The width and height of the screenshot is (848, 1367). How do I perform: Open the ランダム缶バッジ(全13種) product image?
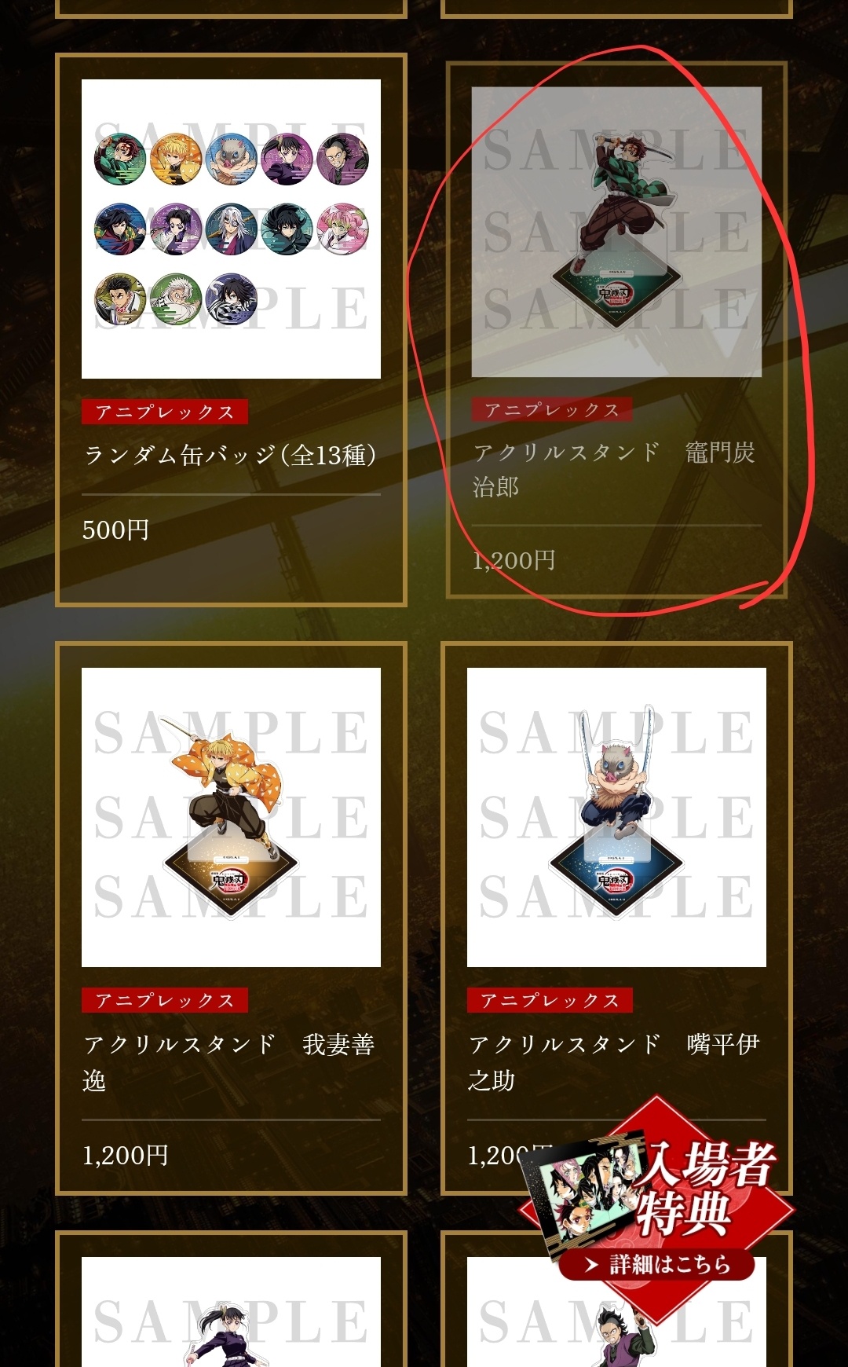(231, 229)
